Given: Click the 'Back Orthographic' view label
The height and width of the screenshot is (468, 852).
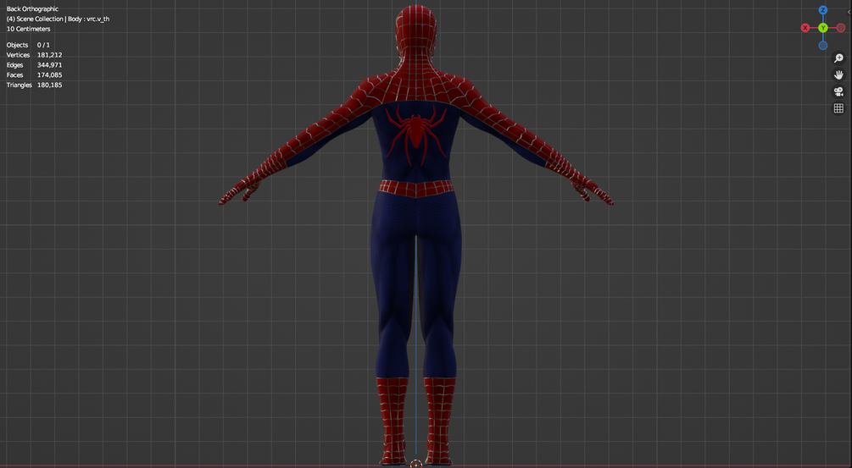Looking at the screenshot, I should click(x=32, y=9).
